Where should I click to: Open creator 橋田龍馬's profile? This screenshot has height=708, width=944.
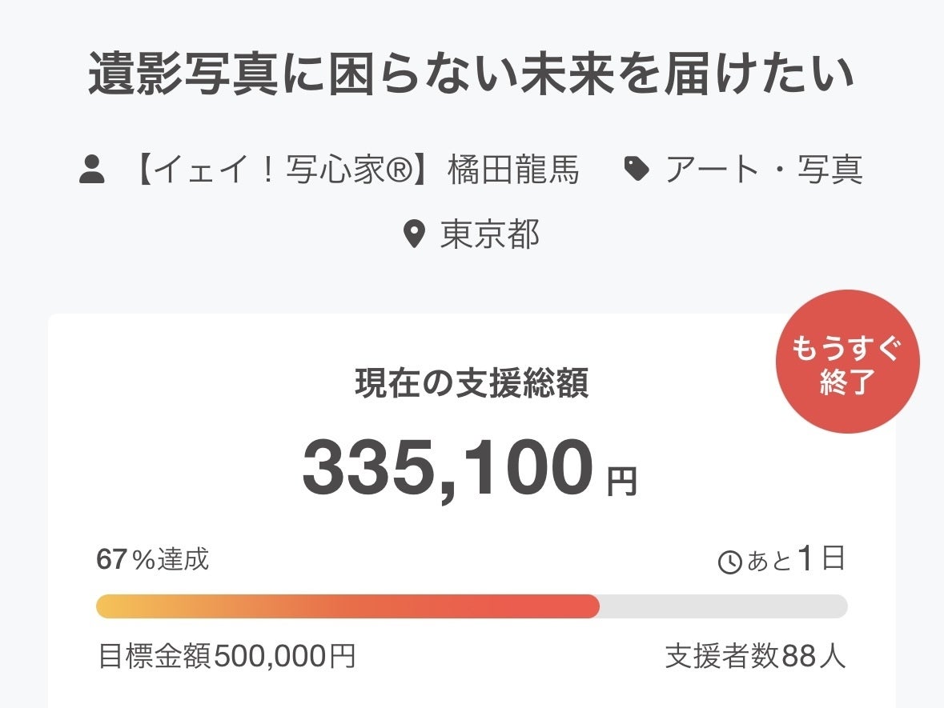click(512, 170)
